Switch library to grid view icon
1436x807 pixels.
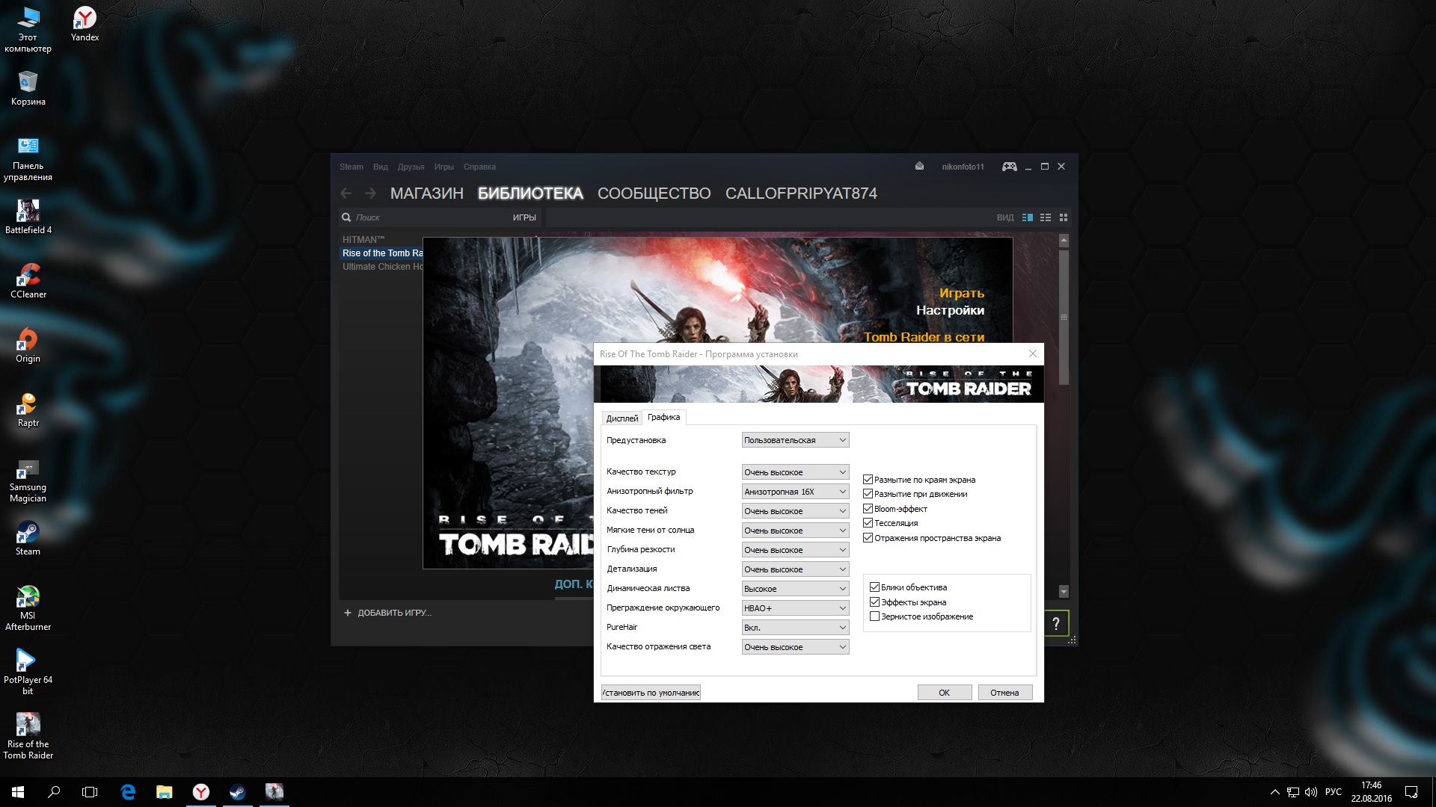click(x=1064, y=217)
